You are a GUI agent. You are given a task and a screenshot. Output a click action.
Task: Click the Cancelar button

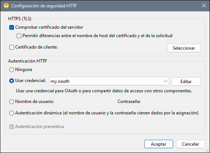(190, 144)
